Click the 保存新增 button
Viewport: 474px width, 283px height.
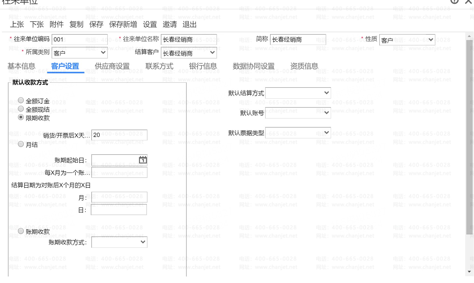point(123,24)
